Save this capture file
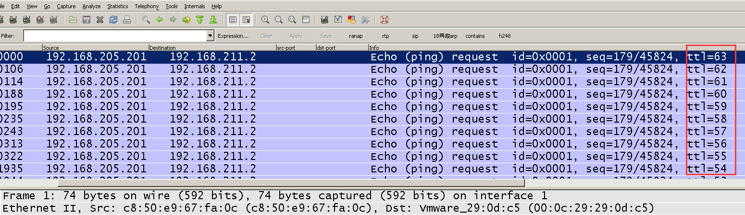 click(87, 20)
